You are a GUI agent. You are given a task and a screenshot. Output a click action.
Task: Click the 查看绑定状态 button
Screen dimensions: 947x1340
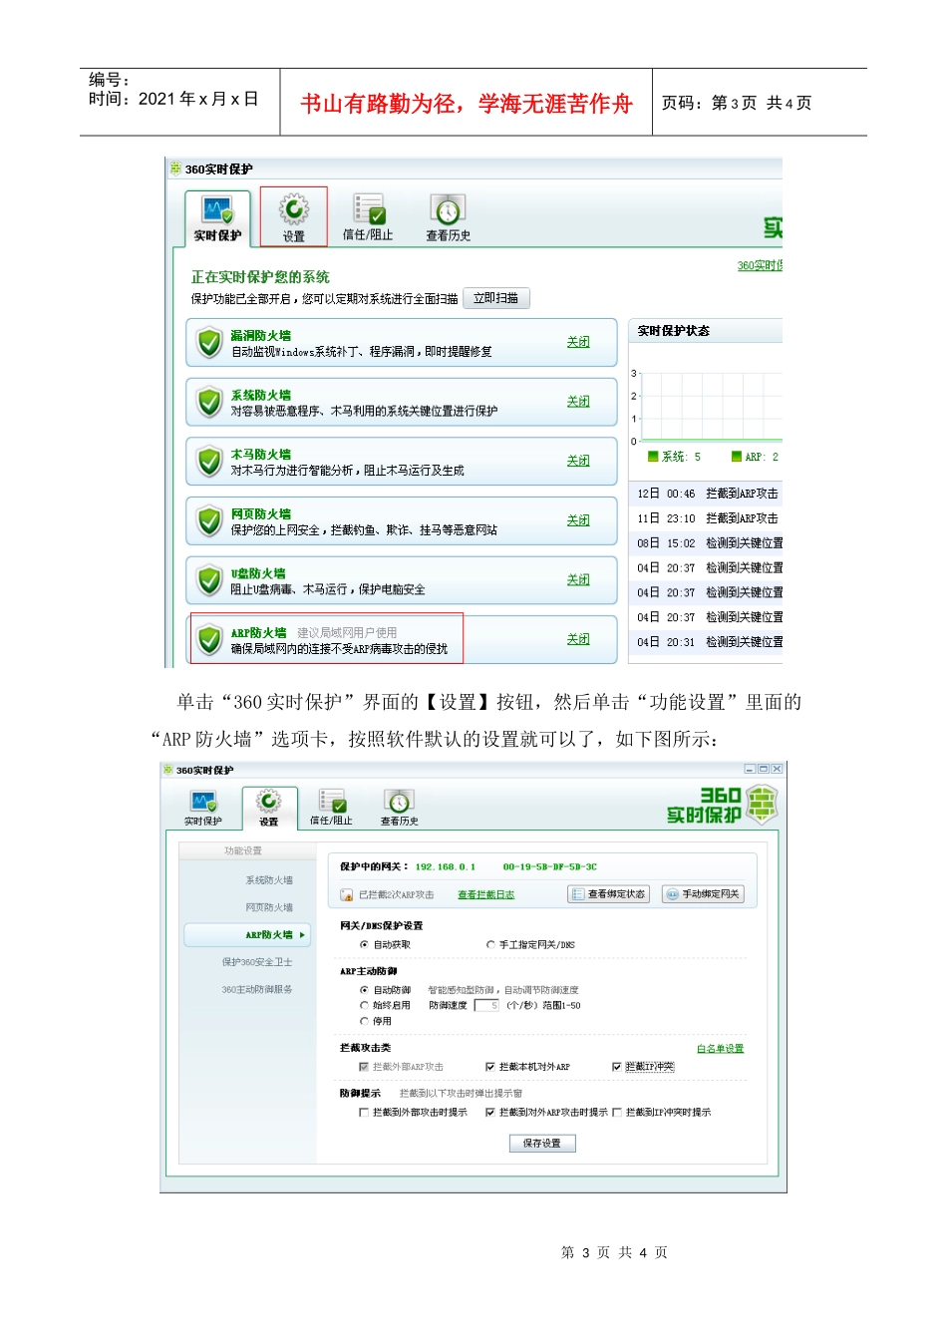coord(608,894)
